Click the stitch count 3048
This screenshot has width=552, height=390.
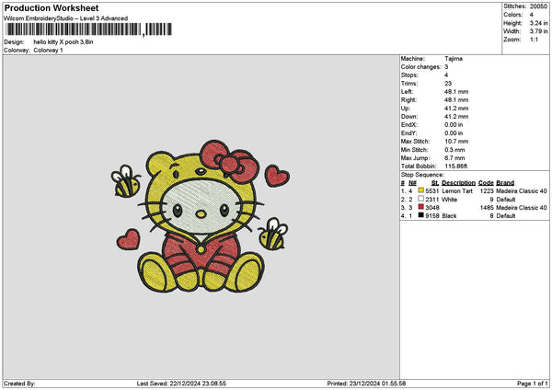point(432,208)
